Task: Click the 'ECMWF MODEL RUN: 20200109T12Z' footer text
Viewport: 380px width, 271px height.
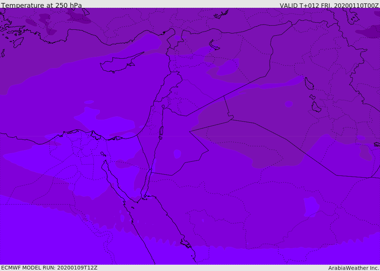Action: [x=49, y=268]
